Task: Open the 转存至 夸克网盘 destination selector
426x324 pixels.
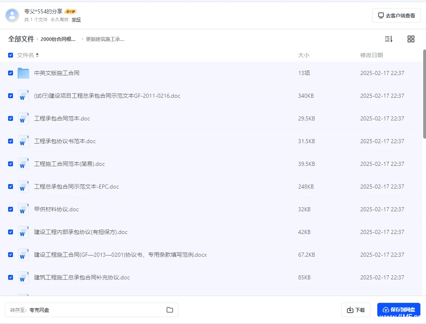Action: pyautogui.click(x=91, y=310)
